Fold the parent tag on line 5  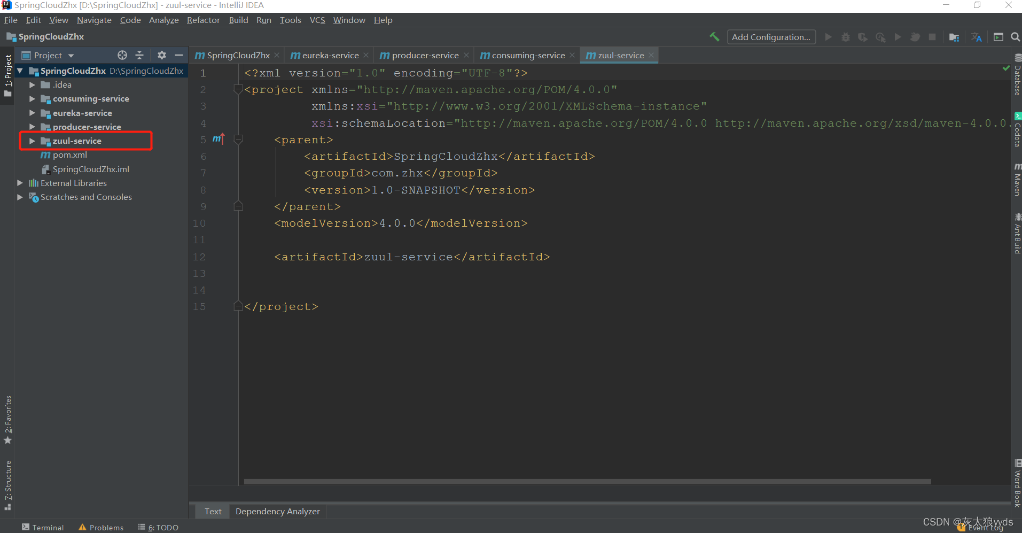[x=238, y=140]
